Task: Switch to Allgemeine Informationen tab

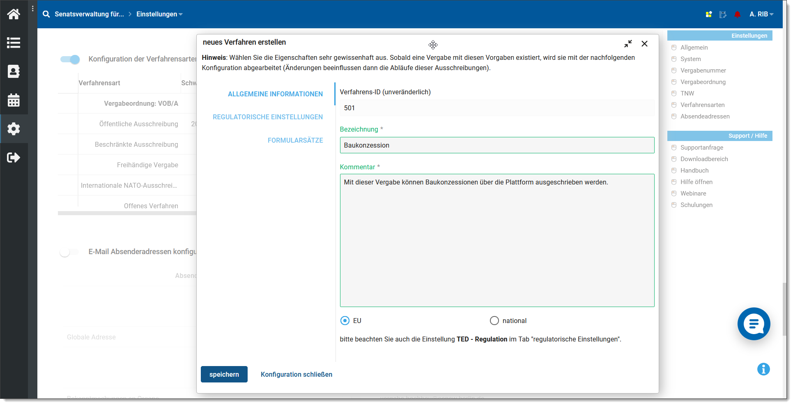Action: pos(275,94)
